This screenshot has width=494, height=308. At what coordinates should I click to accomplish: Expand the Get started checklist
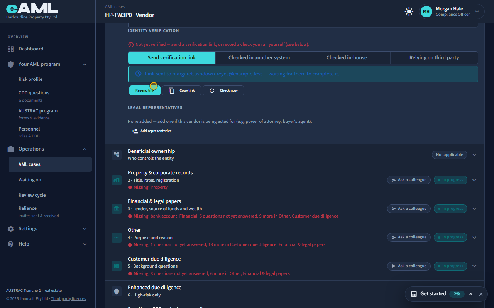(x=471, y=294)
